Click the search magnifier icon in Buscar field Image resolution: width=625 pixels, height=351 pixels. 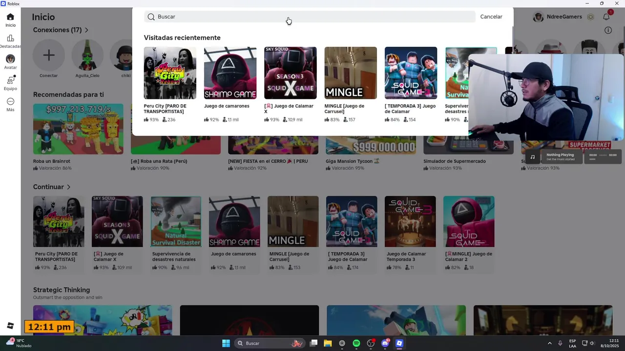[151, 17]
